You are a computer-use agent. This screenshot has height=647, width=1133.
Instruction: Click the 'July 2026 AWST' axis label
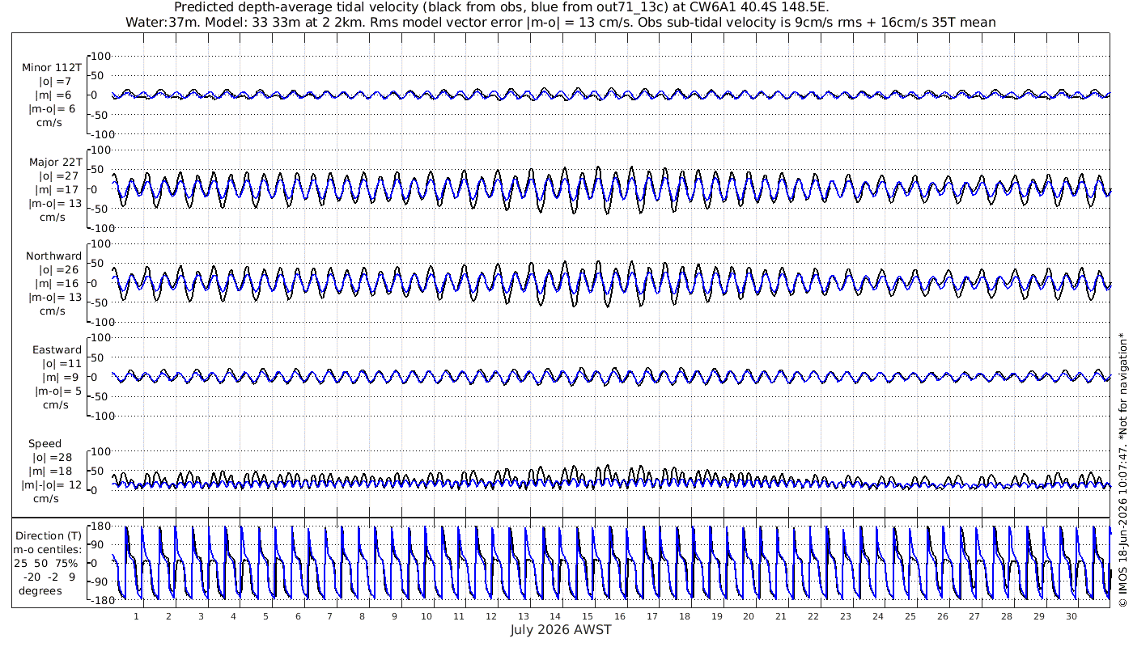tap(561, 630)
